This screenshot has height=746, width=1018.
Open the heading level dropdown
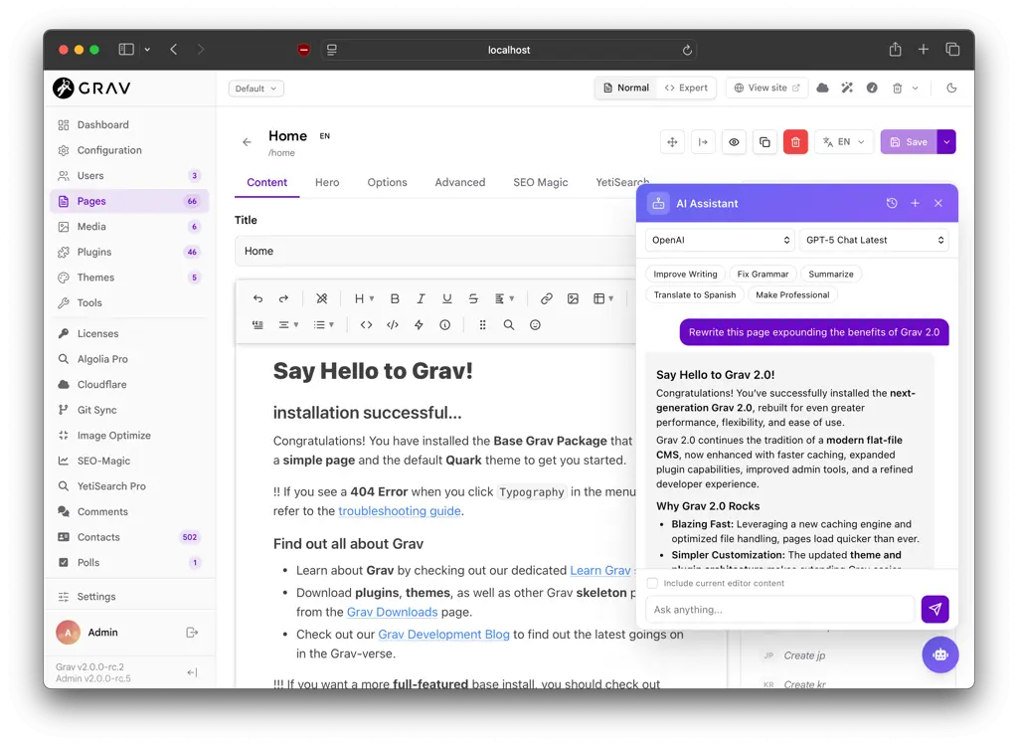[x=364, y=299]
